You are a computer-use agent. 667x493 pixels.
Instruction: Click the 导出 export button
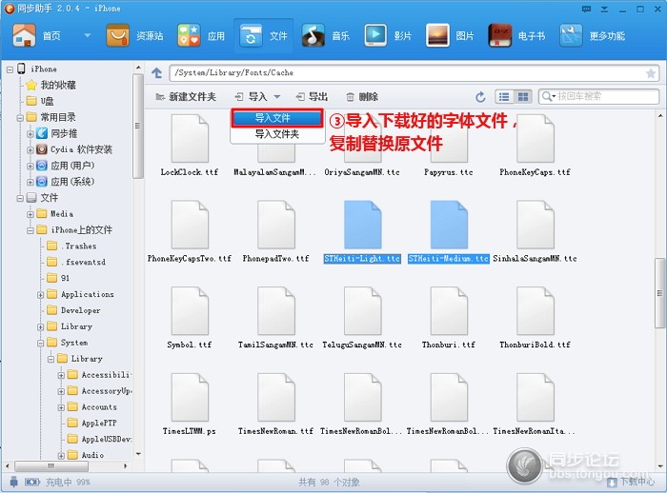[x=312, y=97]
